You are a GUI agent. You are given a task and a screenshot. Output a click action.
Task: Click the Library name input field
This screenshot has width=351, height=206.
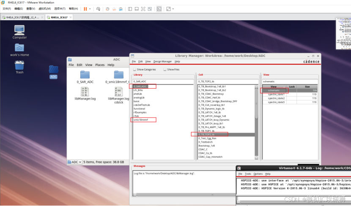[163, 81]
